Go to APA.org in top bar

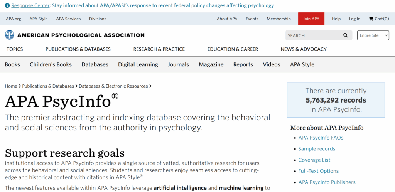(x=14, y=19)
